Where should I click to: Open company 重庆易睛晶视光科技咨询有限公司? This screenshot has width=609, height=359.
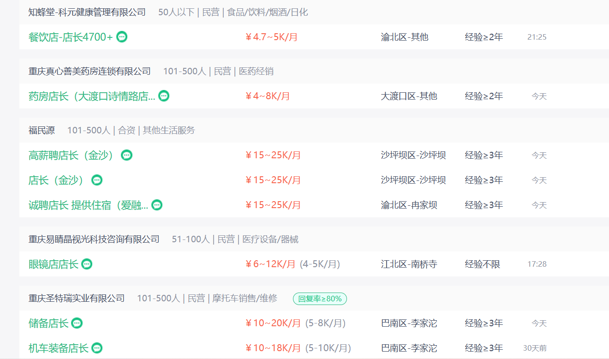94,239
